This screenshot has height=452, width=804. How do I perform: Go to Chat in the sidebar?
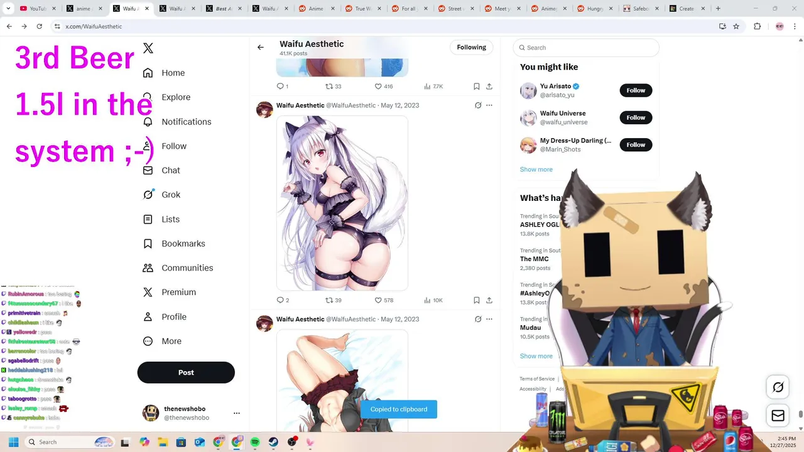click(x=161, y=170)
